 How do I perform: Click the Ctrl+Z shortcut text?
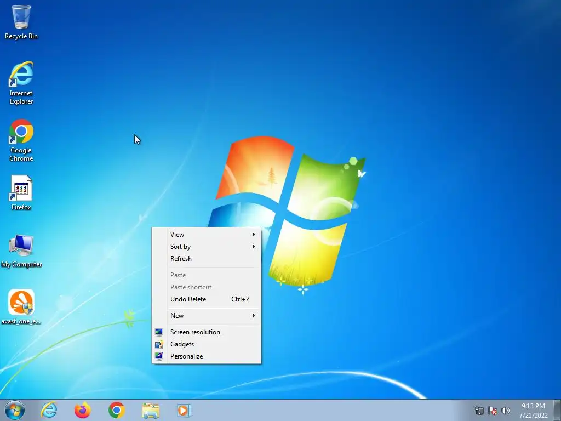(x=241, y=299)
